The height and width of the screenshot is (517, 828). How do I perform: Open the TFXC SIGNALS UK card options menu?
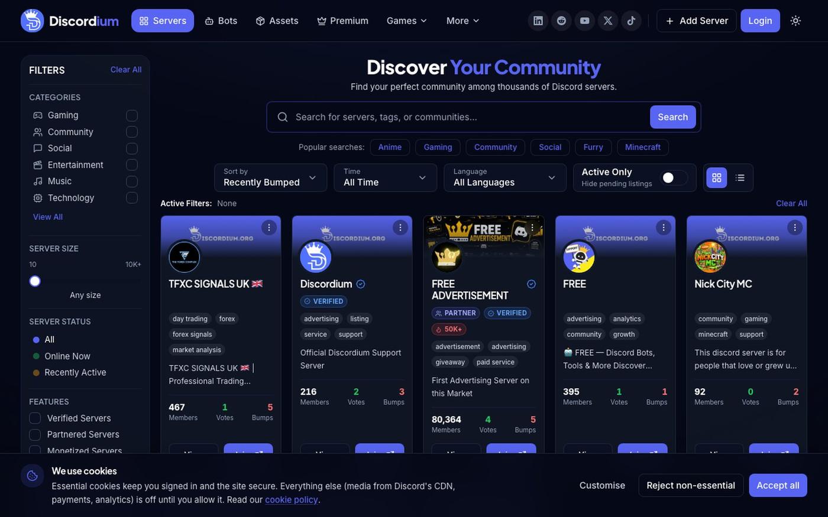pyautogui.click(x=269, y=227)
